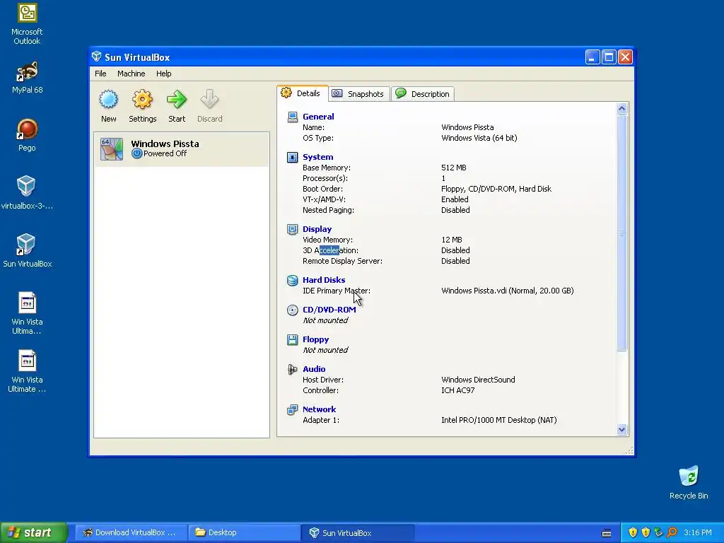Switch to the Details tab
The height and width of the screenshot is (543, 724).
303,93
